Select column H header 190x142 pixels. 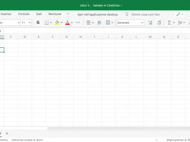81,37
